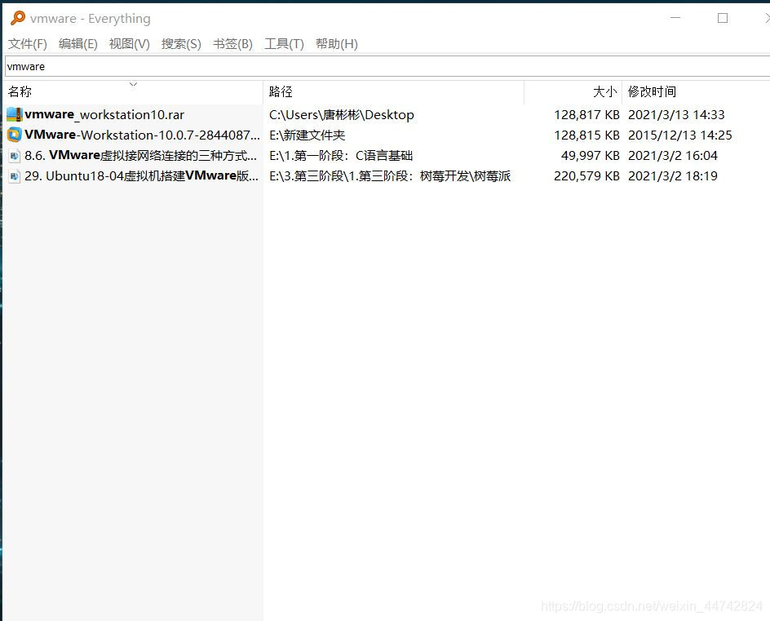The image size is (770, 621).
Task: Maximize the Everything window
Action: click(x=723, y=18)
